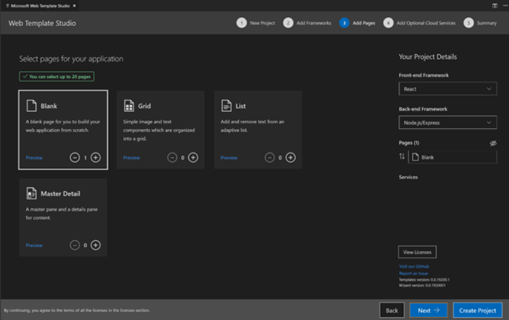The width and height of the screenshot is (509, 320).
Task: Close the Web Template Studio tab
Action: [74, 6]
